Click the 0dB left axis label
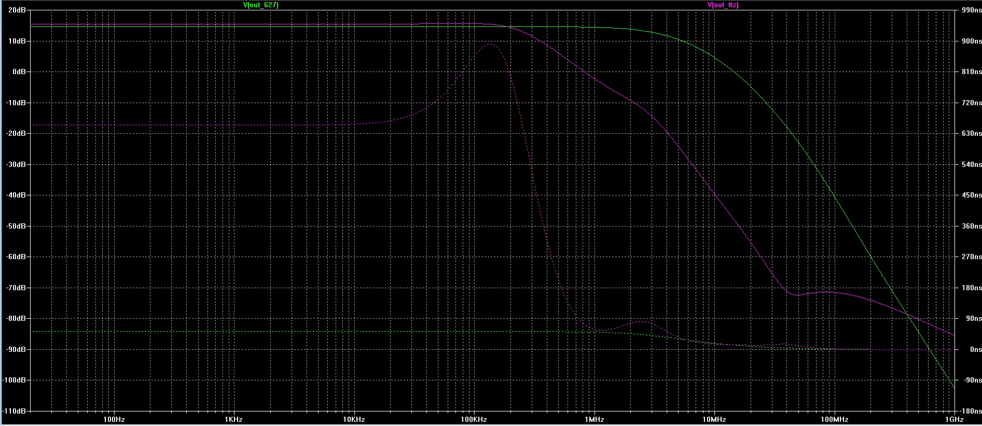The image size is (982, 426). click(19, 72)
